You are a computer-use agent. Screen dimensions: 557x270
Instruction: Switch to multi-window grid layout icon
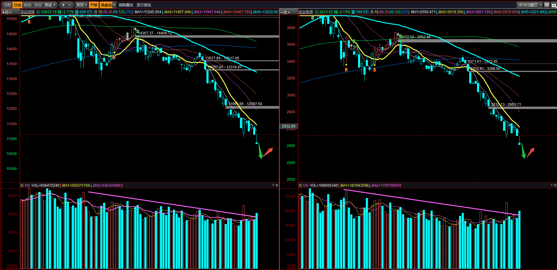pyautogui.click(x=554, y=5)
